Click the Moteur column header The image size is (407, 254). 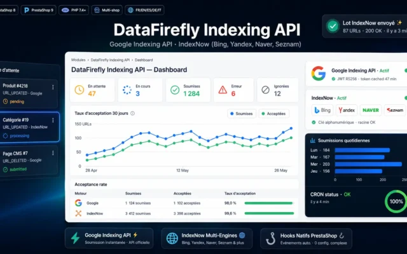click(x=81, y=193)
